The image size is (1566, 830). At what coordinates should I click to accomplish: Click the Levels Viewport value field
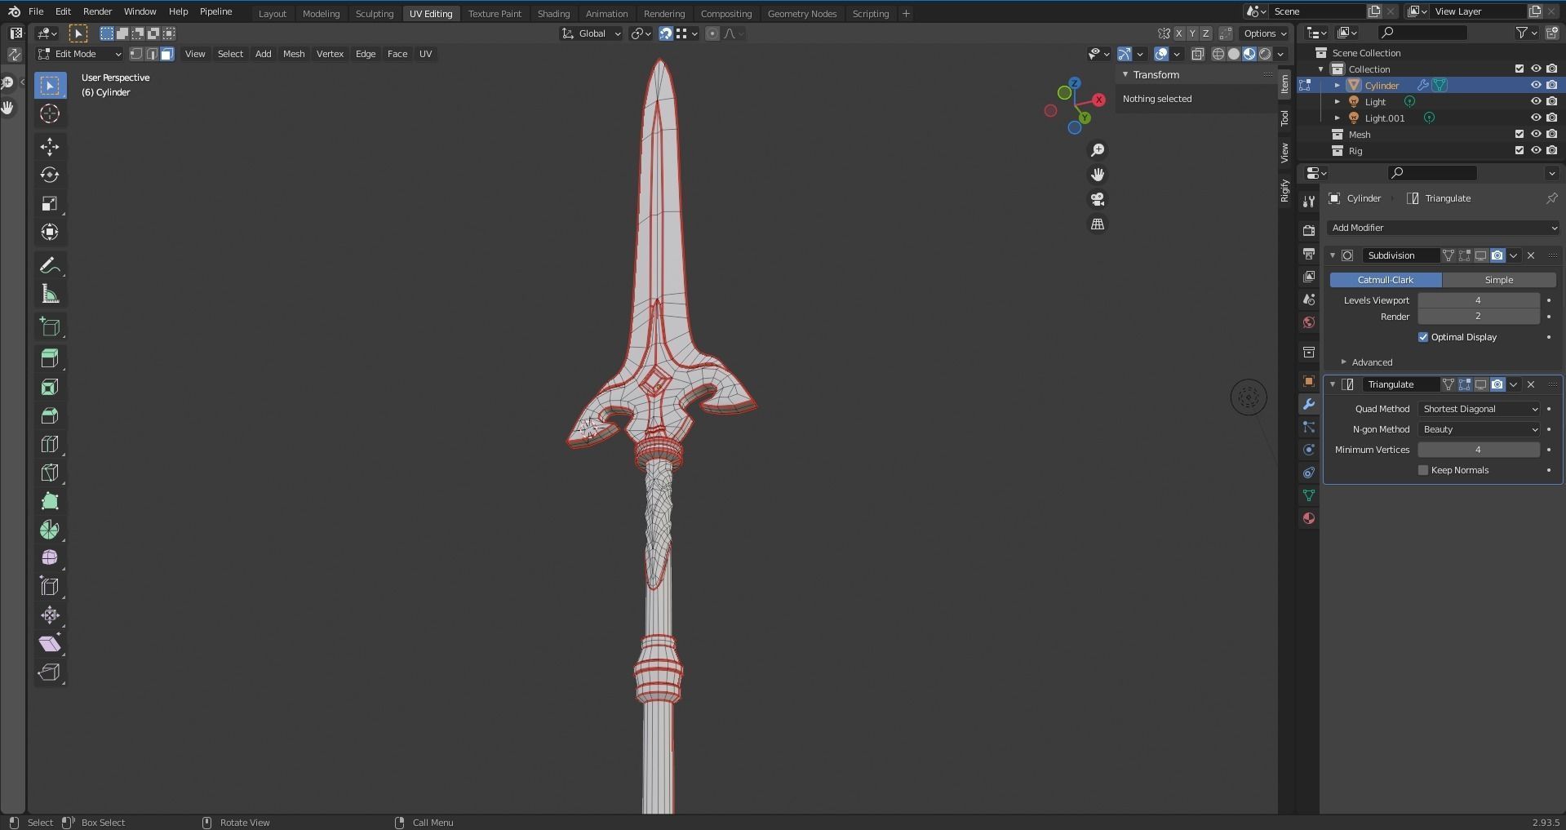1479,300
